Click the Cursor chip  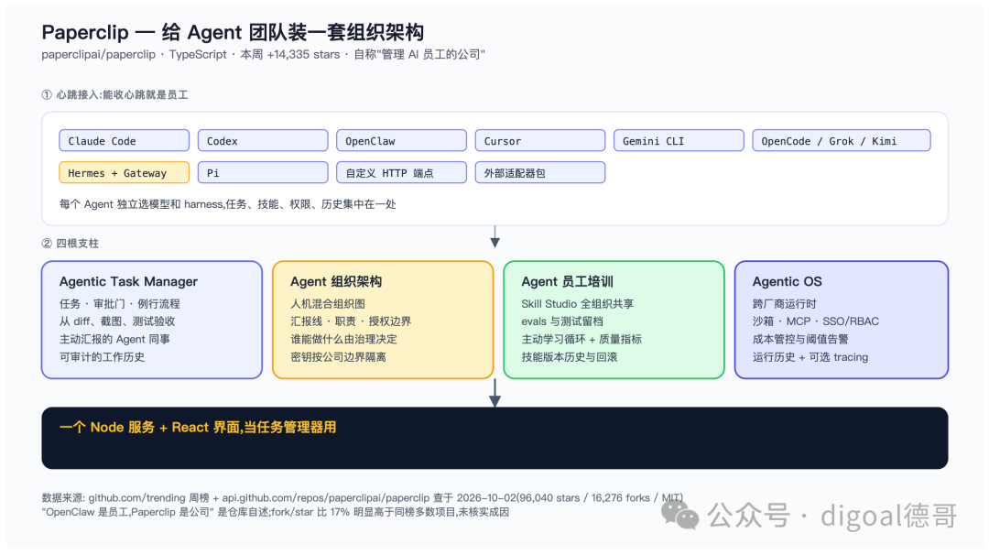coord(540,141)
